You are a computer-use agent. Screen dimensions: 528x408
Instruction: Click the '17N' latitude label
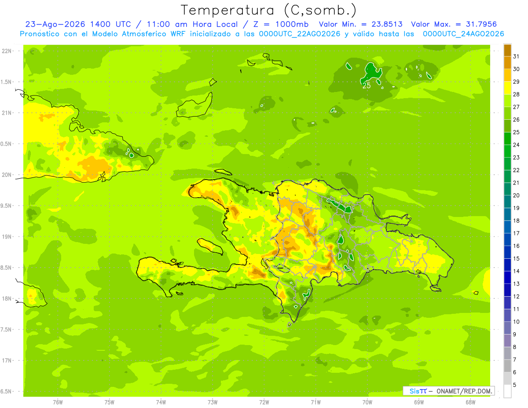point(7,360)
